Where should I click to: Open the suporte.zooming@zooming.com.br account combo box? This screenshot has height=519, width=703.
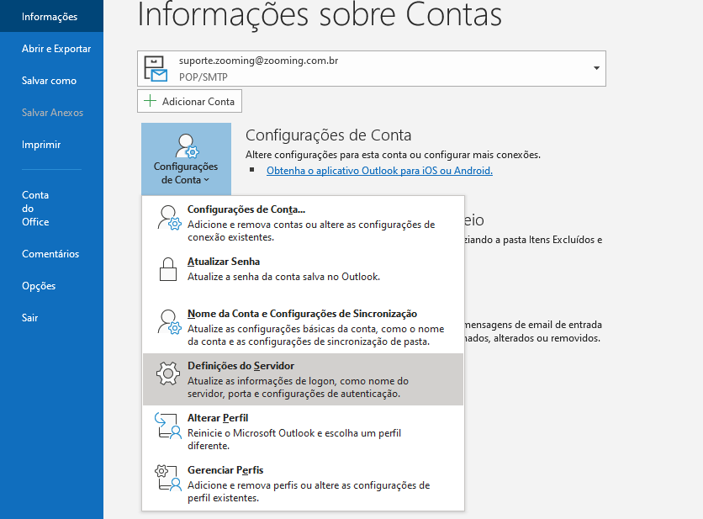[x=371, y=68]
